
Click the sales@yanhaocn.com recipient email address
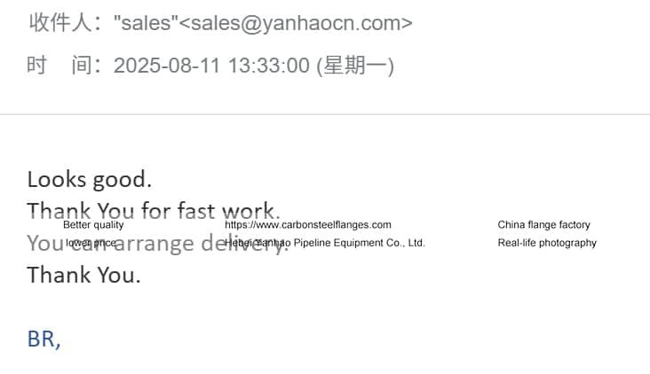point(296,23)
